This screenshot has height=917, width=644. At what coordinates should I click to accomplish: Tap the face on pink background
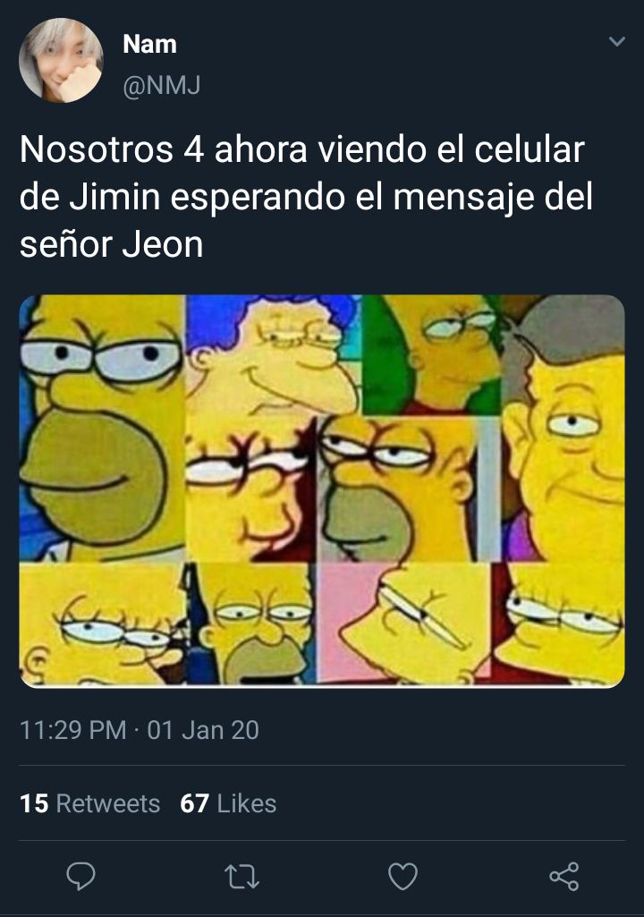click(403, 624)
